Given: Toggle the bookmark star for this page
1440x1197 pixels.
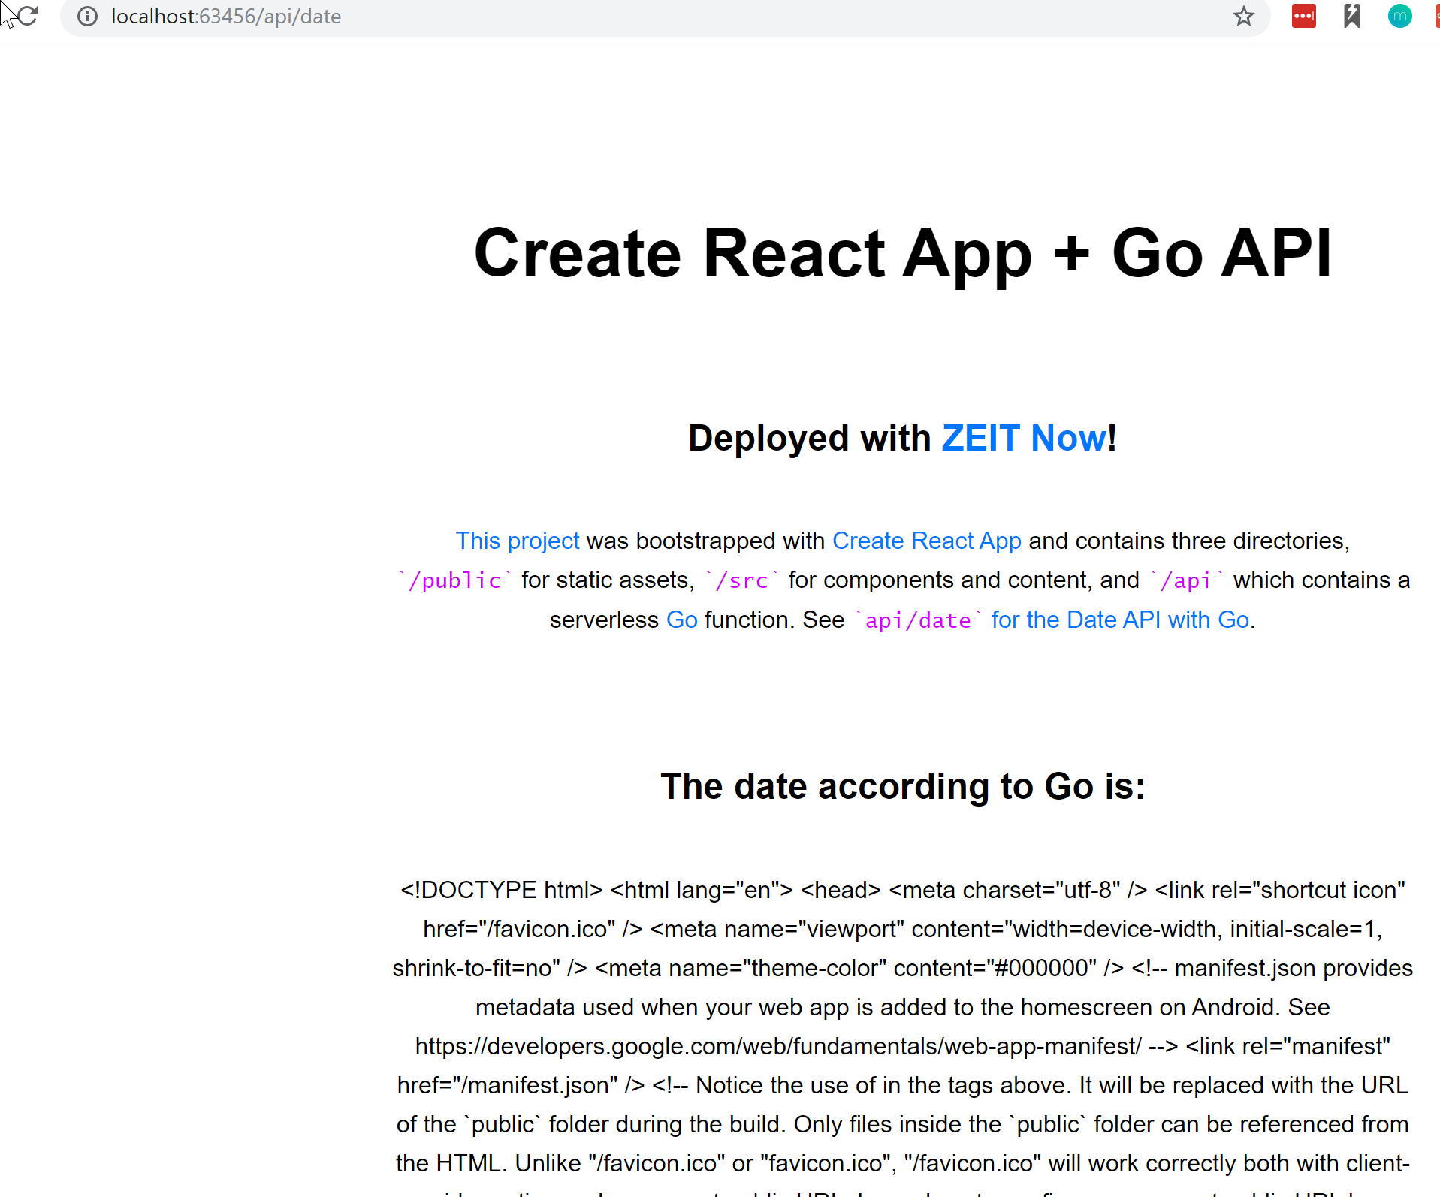Looking at the screenshot, I should tap(1243, 17).
